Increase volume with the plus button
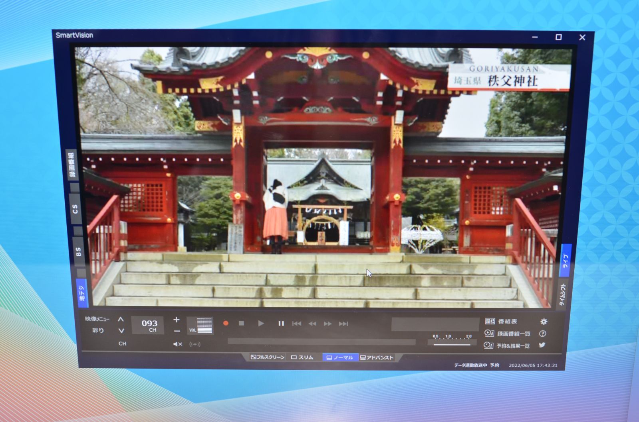Image resolution: width=639 pixels, height=422 pixels. (177, 320)
